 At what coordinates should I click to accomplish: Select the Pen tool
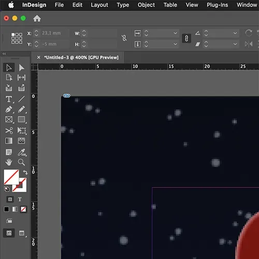point(9,109)
